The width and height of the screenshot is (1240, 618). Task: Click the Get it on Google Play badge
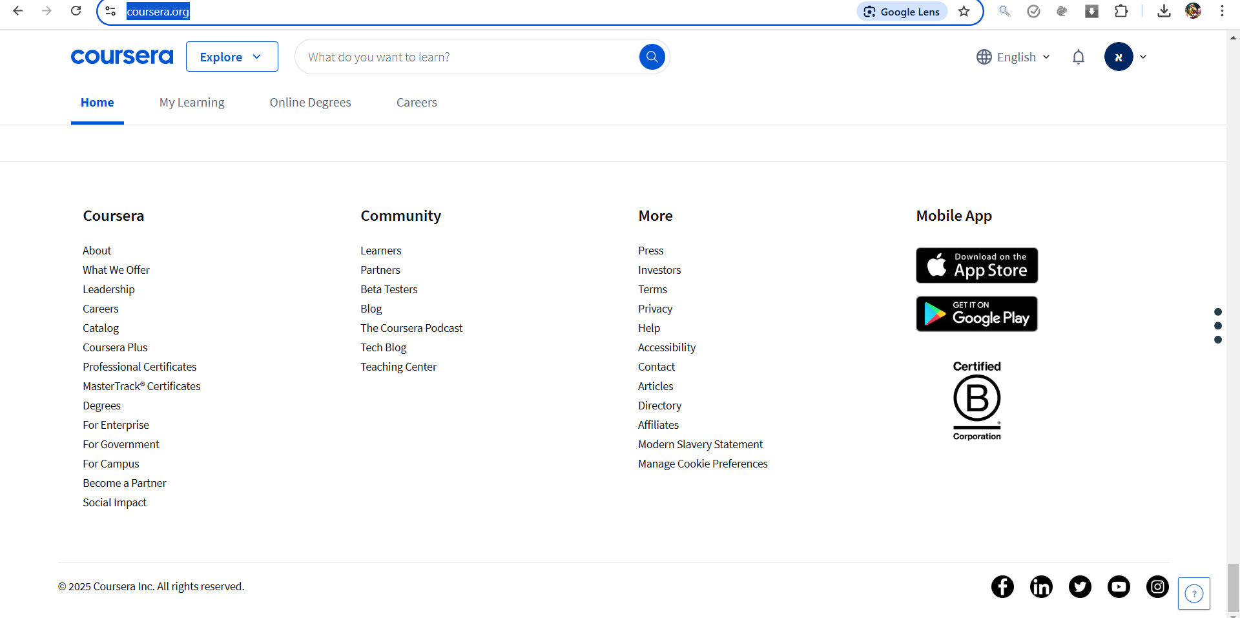977,314
